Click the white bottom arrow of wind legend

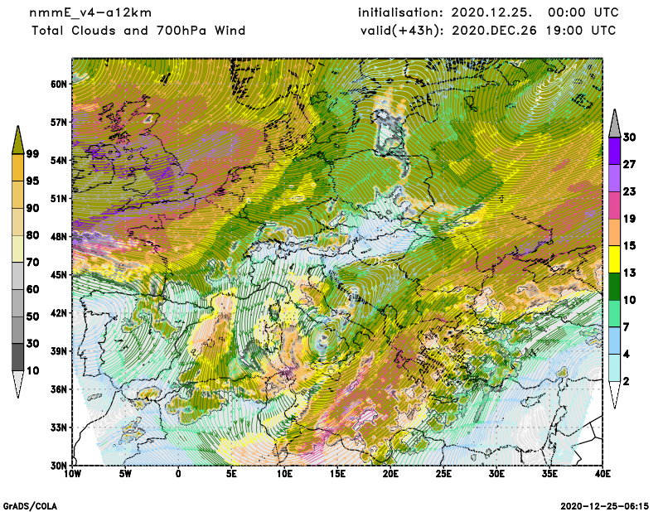[x=614, y=395]
